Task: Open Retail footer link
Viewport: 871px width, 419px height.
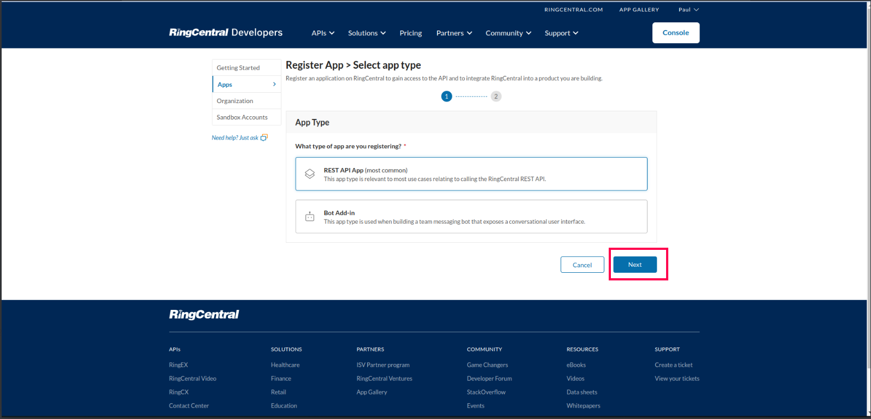Action: pyautogui.click(x=278, y=392)
